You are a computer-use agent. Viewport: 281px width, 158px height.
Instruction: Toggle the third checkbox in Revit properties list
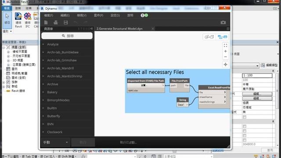tap(245, 131)
